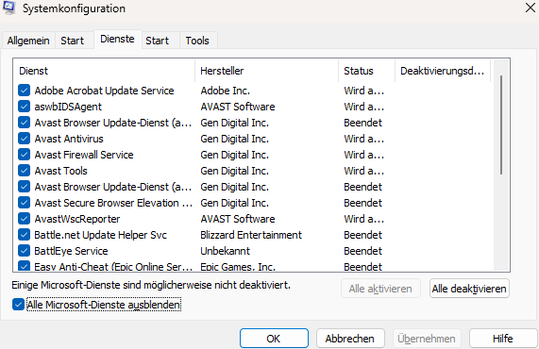Open the Tools tab
This screenshot has width=539, height=349.
[x=197, y=41]
